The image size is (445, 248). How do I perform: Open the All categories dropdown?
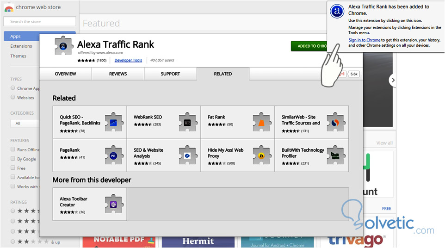click(x=25, y=124)
